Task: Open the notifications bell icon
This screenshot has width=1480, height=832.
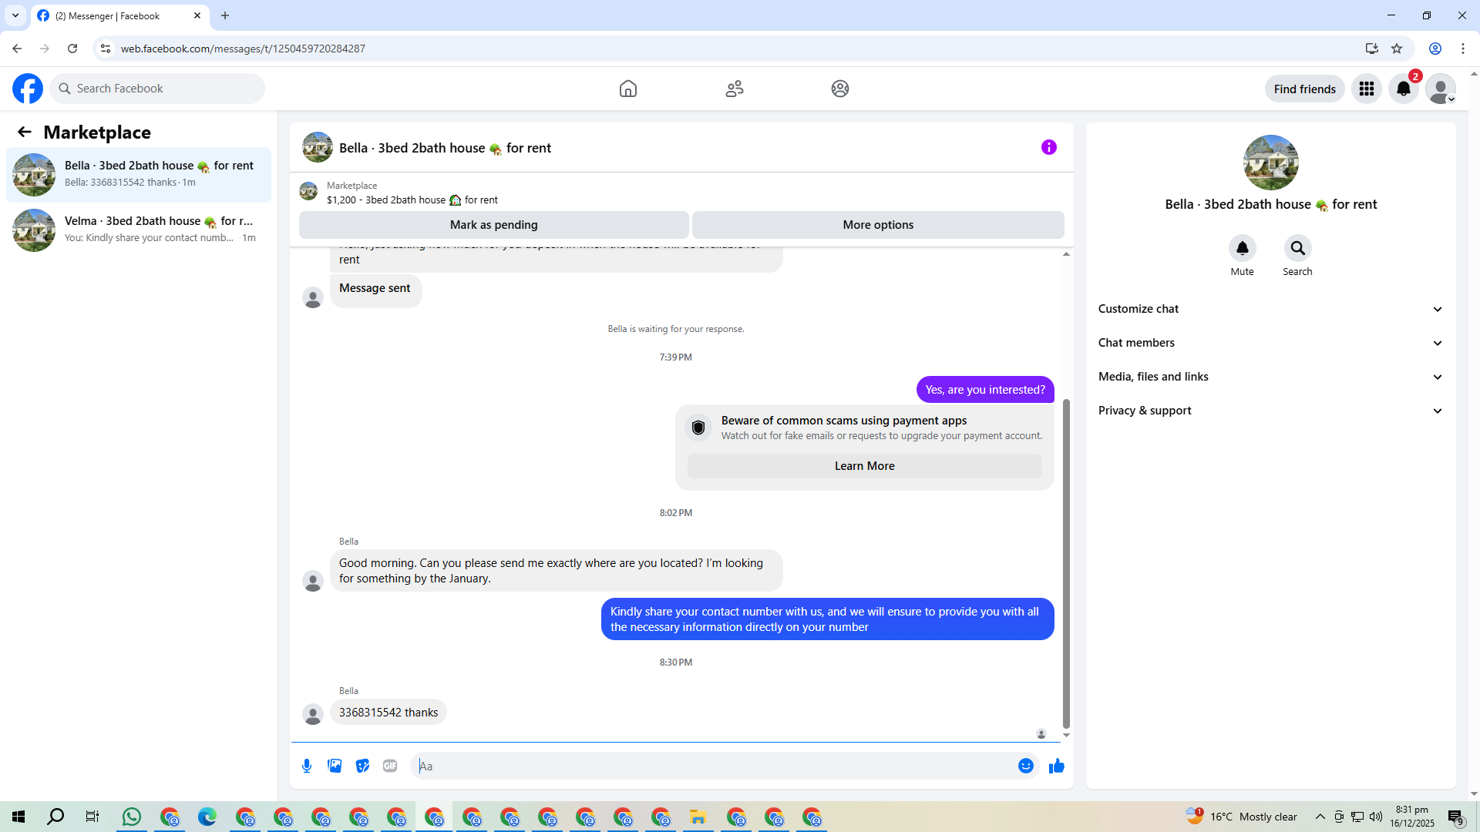Action: click(x=1404, y=89)
